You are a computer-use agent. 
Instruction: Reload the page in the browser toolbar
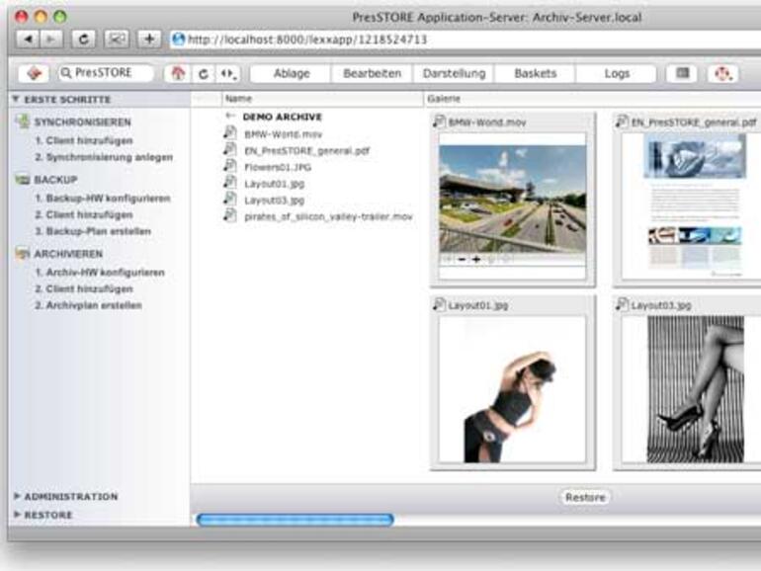83,39
